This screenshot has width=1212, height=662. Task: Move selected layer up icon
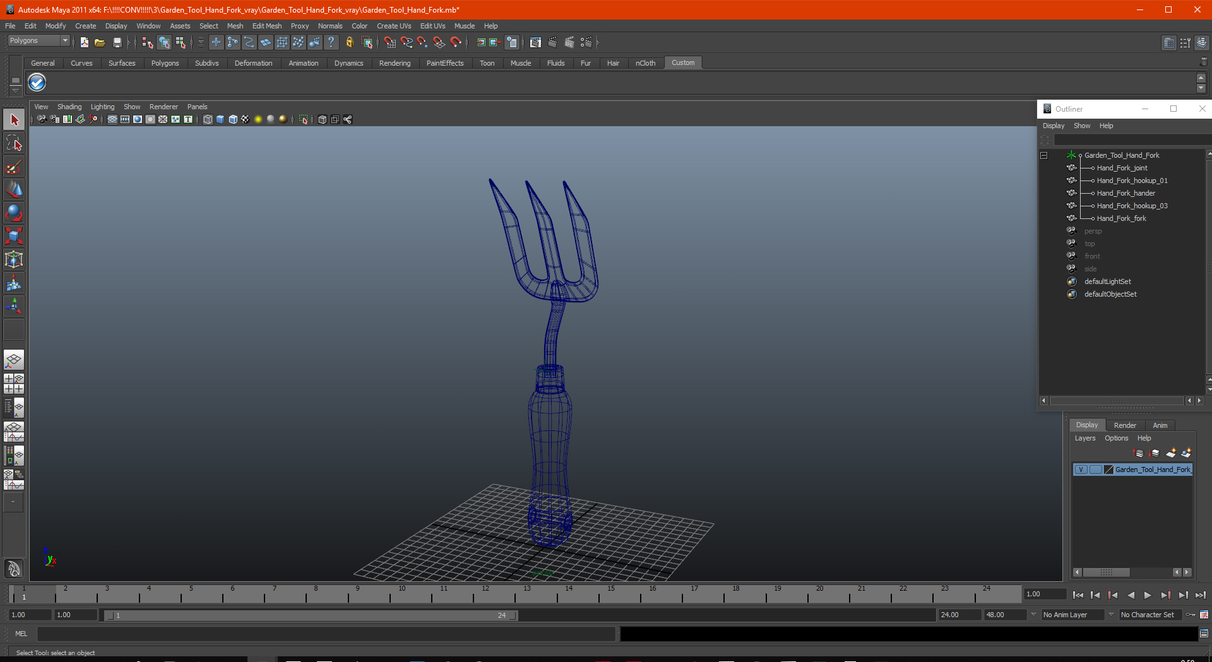pos(1139,453)
